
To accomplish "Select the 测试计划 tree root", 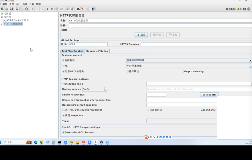I will click(x=6, y=14).
